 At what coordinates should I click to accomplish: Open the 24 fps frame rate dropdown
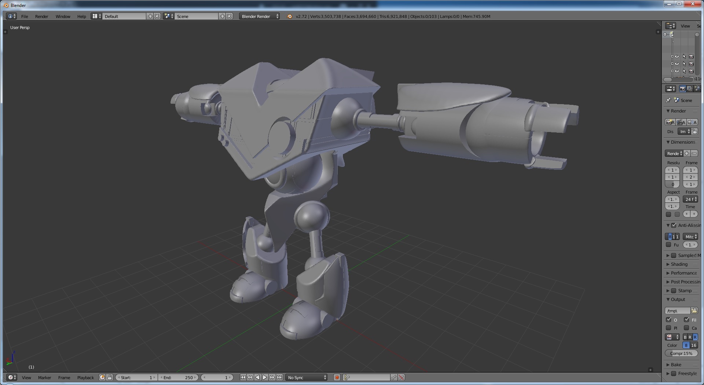(x=690, y=199)
